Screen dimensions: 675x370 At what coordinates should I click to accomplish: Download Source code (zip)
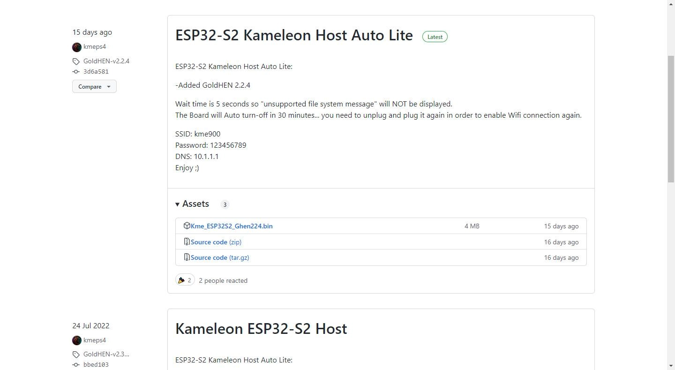[x=216, y=242]
